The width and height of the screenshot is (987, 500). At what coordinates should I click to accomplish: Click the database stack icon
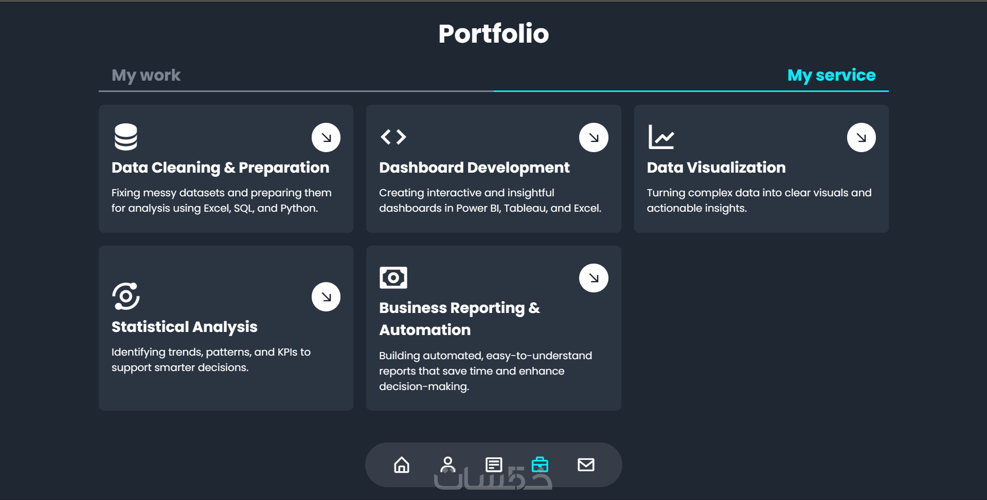(x=126, y=137)
